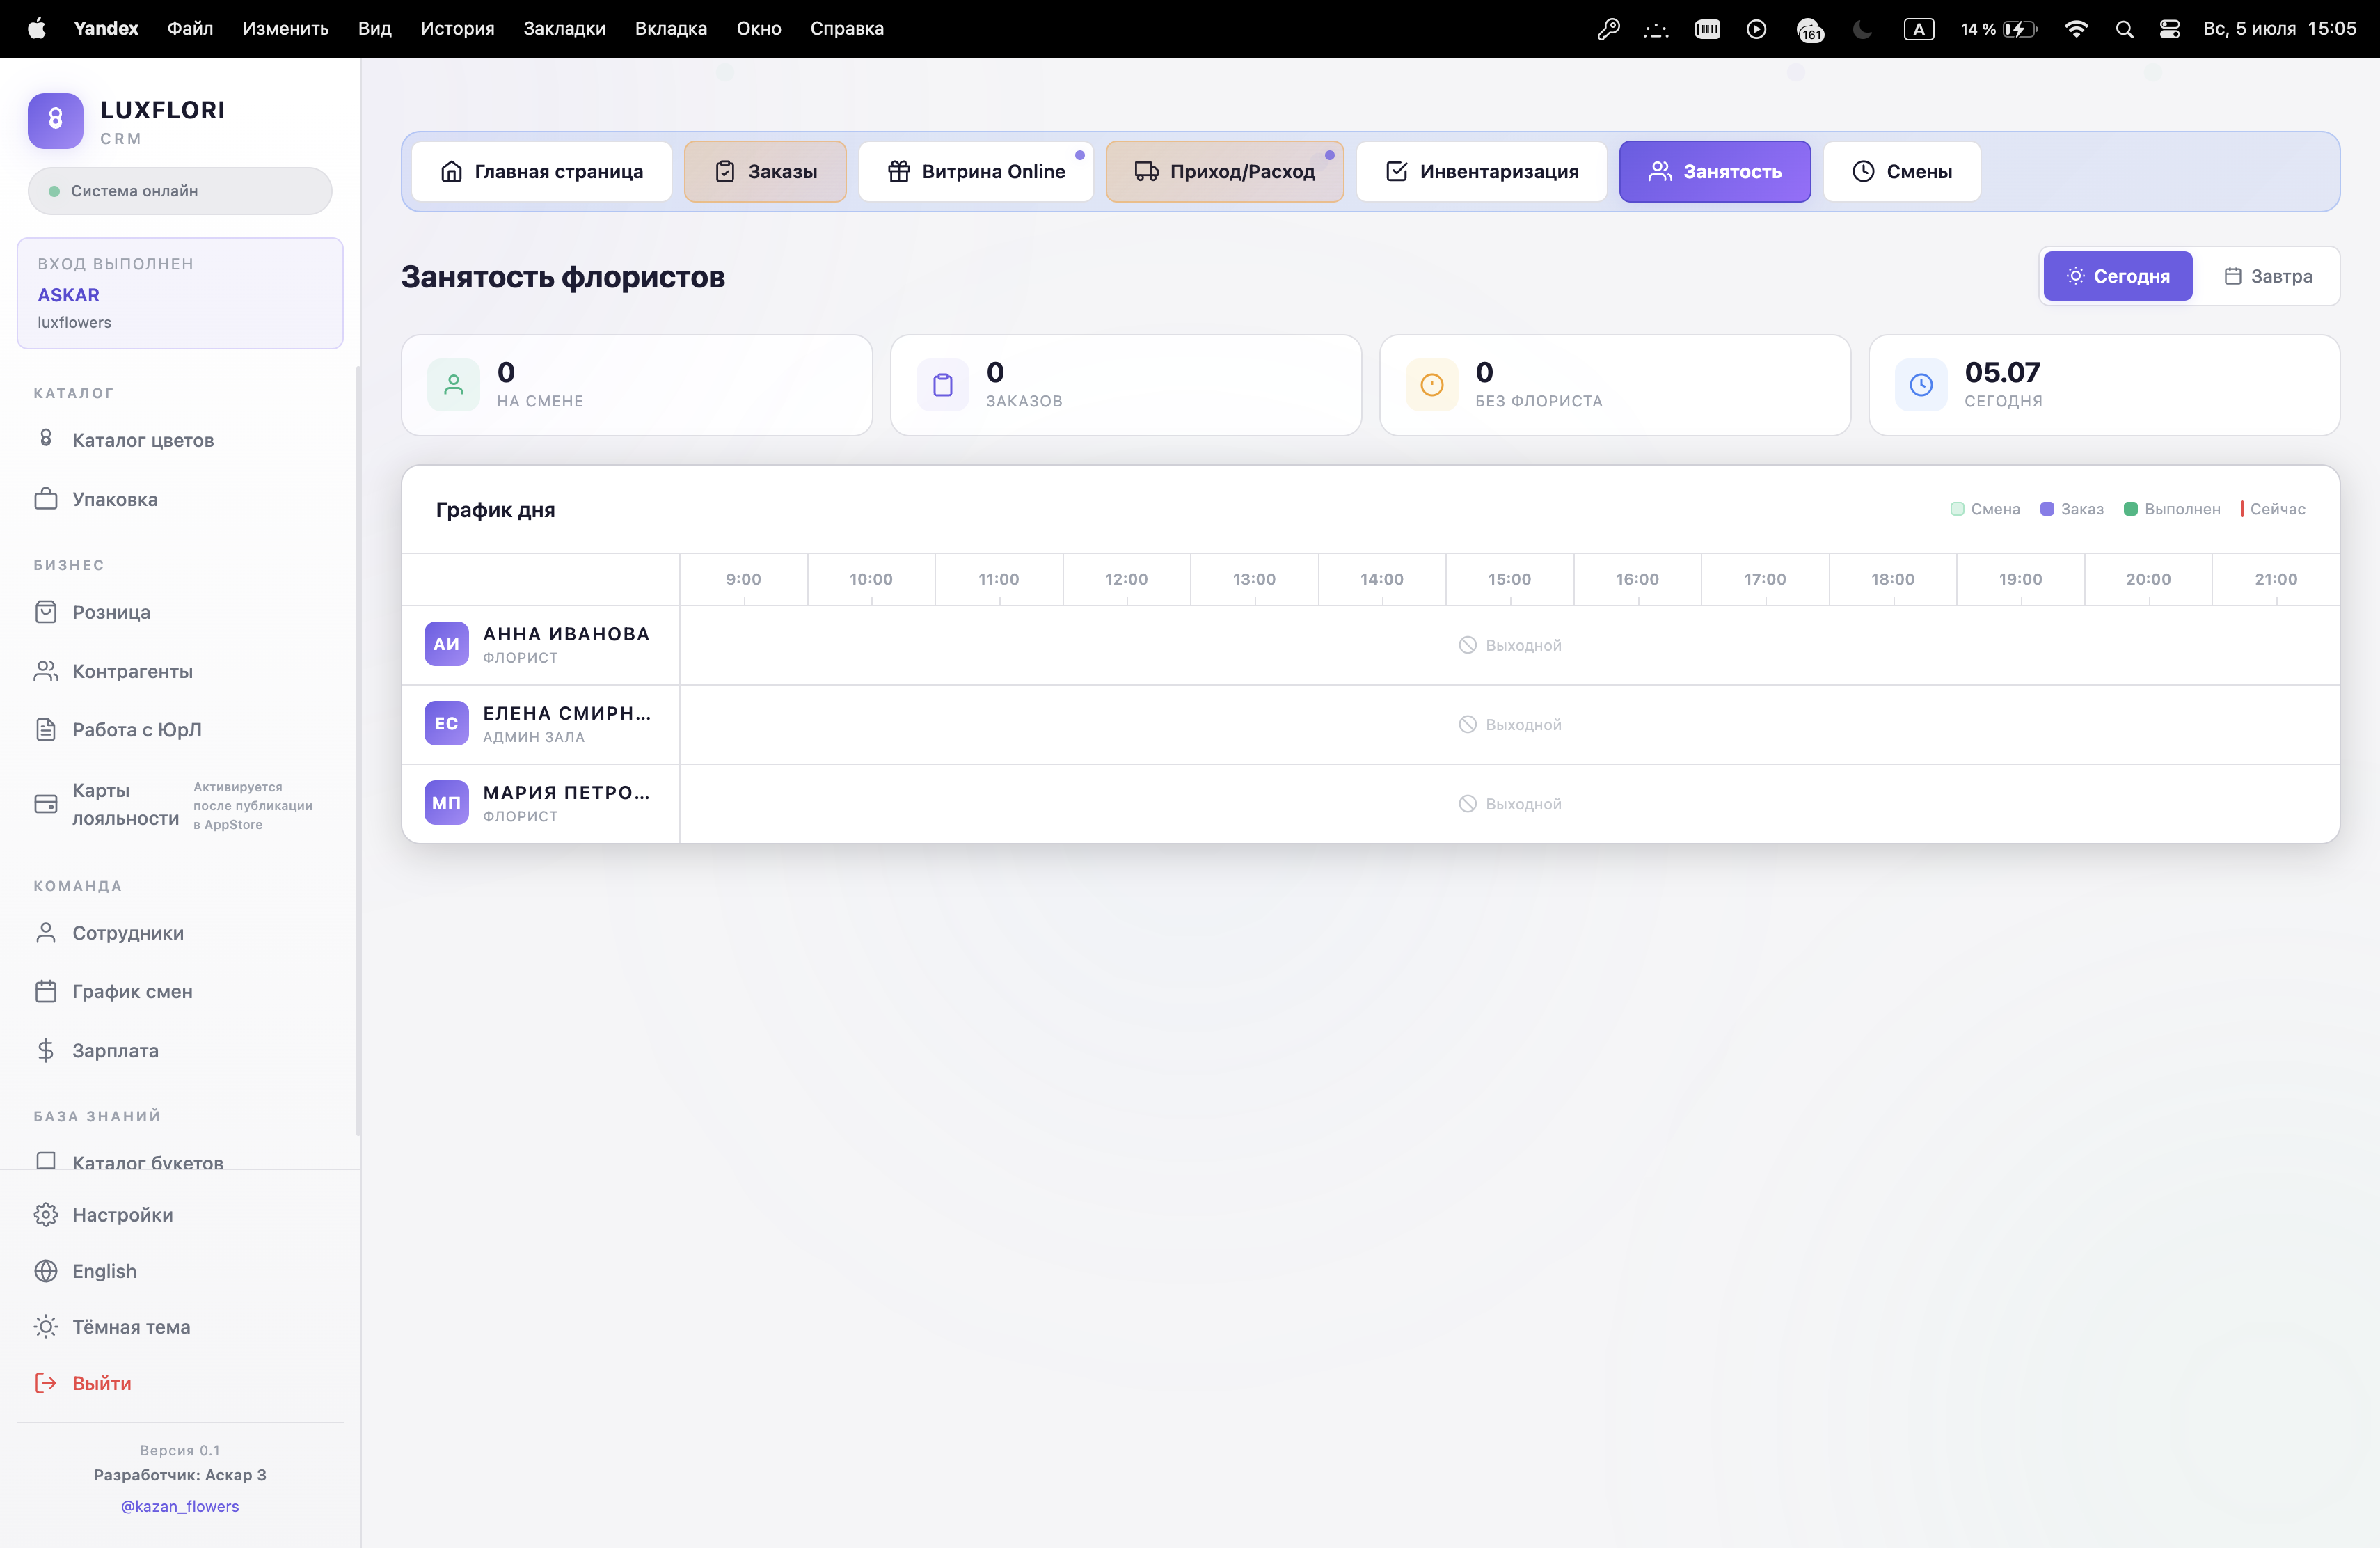The height and width of the screenshot is (1548, 2380).
Task: Click the АИ avatar of Анна Иванова
Action: pos(446,644)
